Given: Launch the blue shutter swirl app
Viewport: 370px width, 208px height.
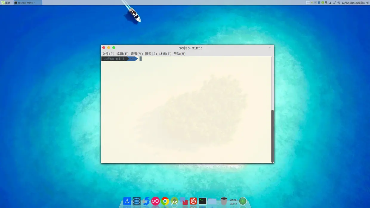Looking at the screenshot, I should [146, 201].
